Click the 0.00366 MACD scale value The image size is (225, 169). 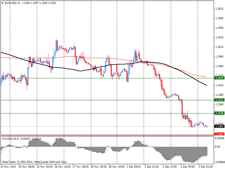(219, 138)
